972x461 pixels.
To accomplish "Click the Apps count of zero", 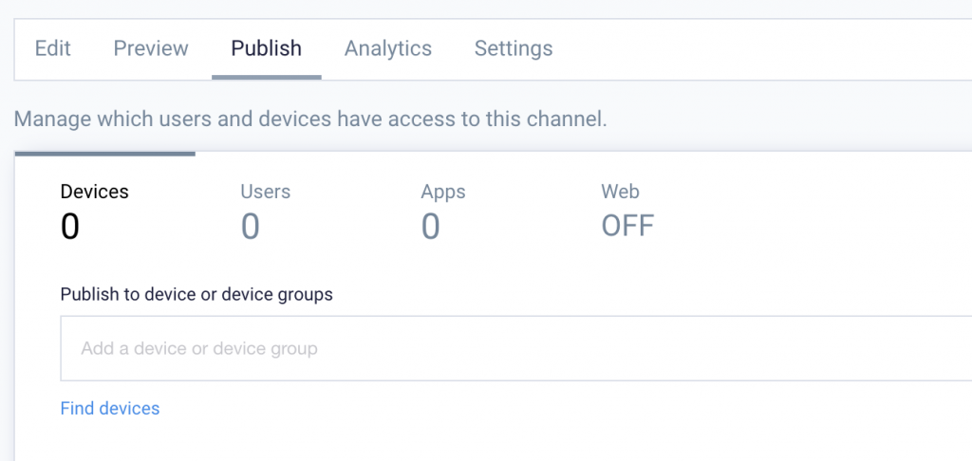I will [430, 226].
